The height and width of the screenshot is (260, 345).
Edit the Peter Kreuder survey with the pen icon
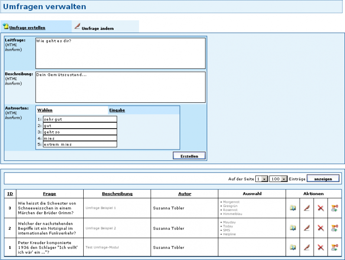307,247
